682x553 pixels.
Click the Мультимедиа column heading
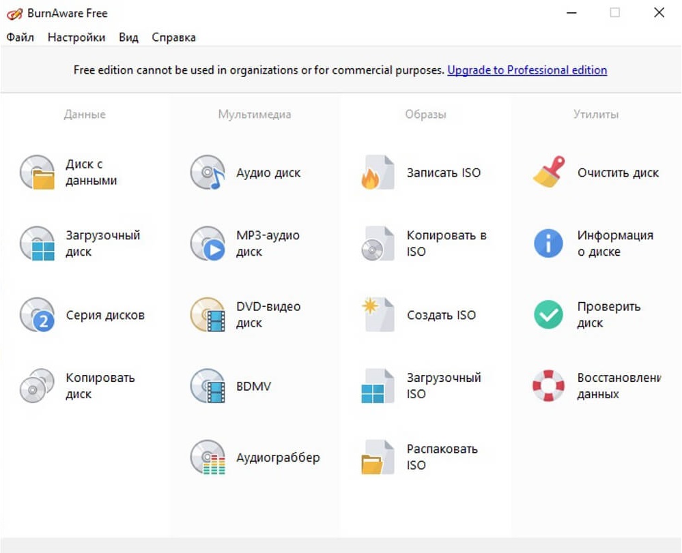pos(255,115)
